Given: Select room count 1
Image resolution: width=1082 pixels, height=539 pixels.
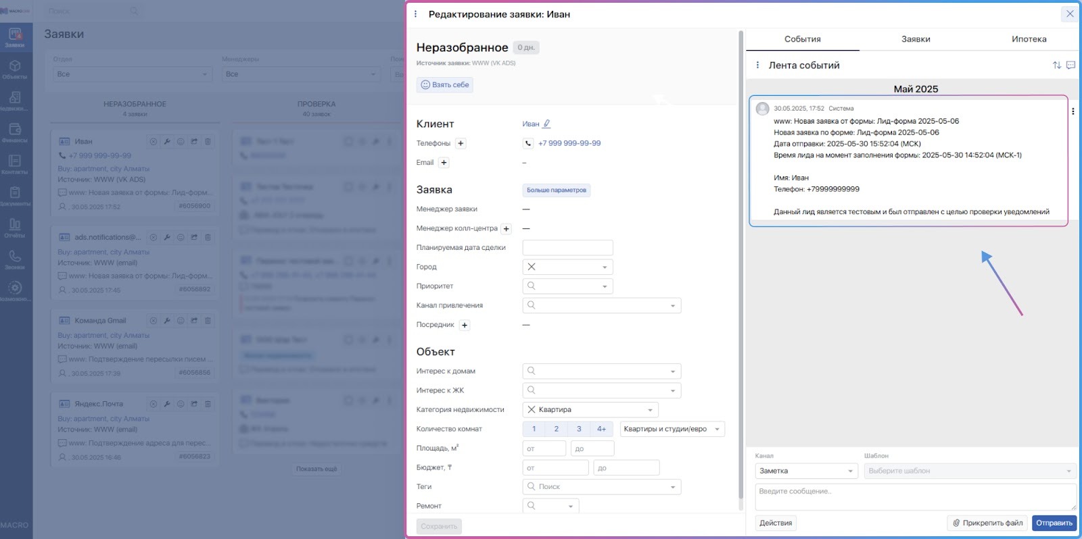Looking at the screenshot, I should pyautogui.click(x=534, y=429).
